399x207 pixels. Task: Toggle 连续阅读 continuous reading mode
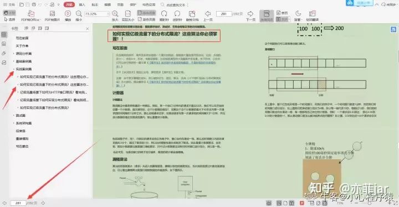point(267,15)
